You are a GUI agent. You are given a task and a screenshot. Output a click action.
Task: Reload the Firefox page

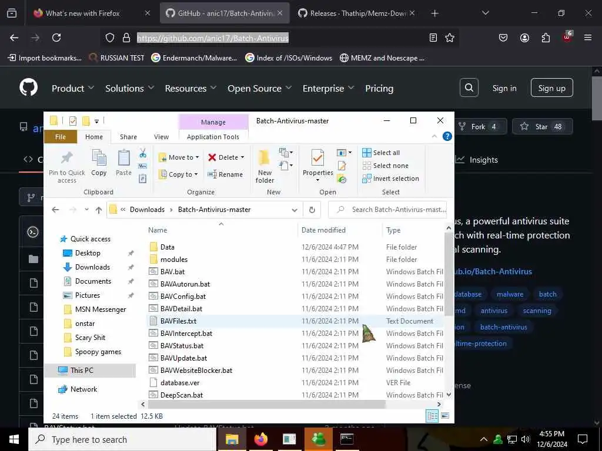(x=56, y=38)
